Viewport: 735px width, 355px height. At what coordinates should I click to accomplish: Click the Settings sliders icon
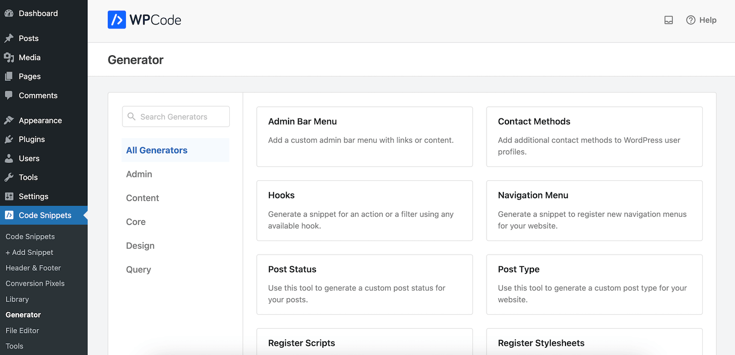[9, 196]
